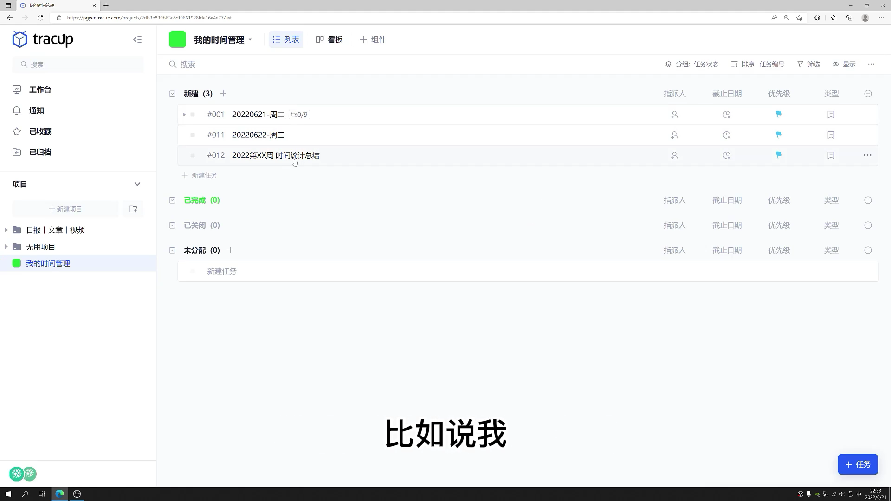This screenshot has height=501, width=891.
Task: Toggle the 已完成 group selection checkbox
Action: (x=172, y=200)
